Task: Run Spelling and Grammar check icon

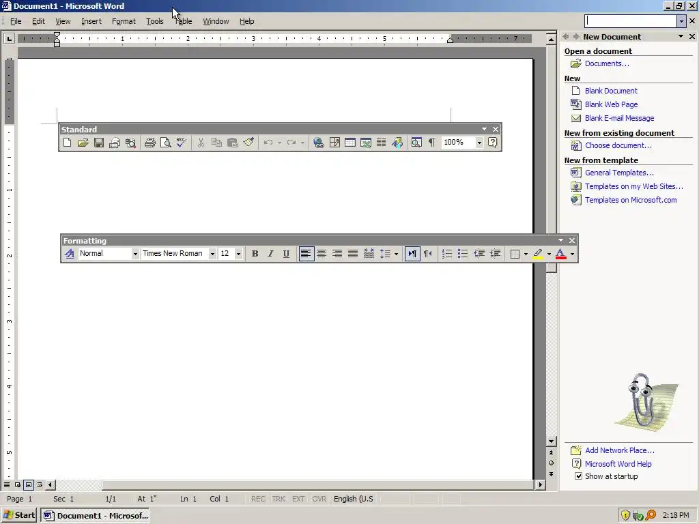Action: pos(181,143)
